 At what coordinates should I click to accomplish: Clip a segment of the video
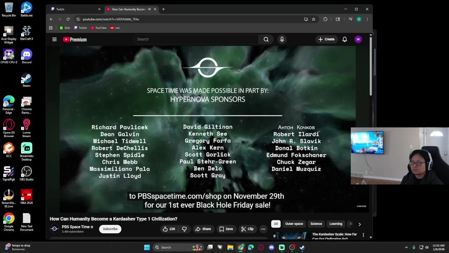[x=247, y=229]
